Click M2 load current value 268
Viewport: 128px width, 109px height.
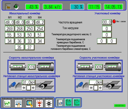tap(20, 29)
